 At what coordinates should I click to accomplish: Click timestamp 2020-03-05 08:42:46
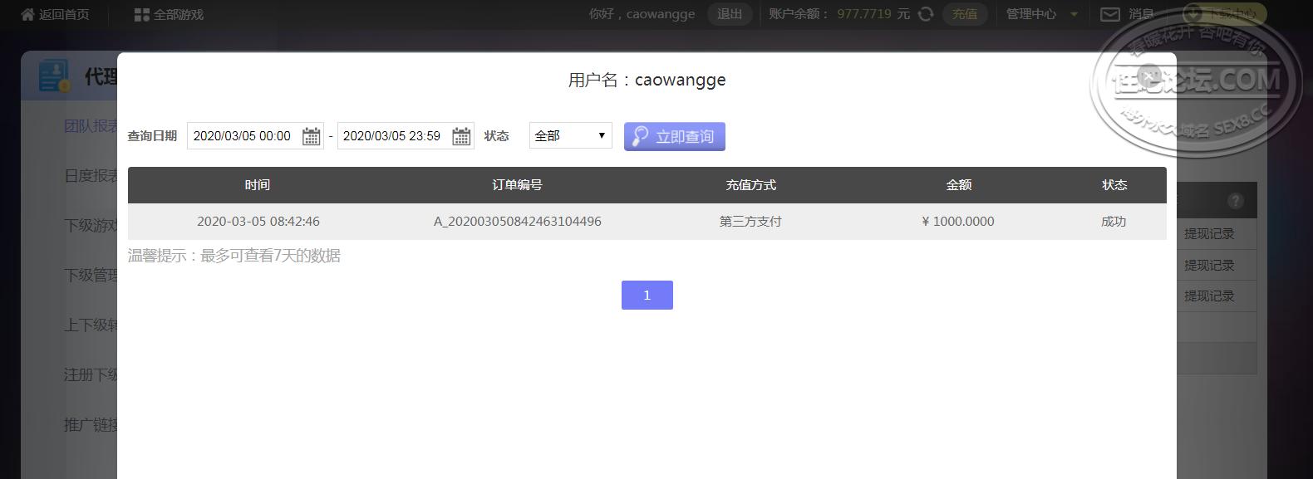(x=258, y=222)
